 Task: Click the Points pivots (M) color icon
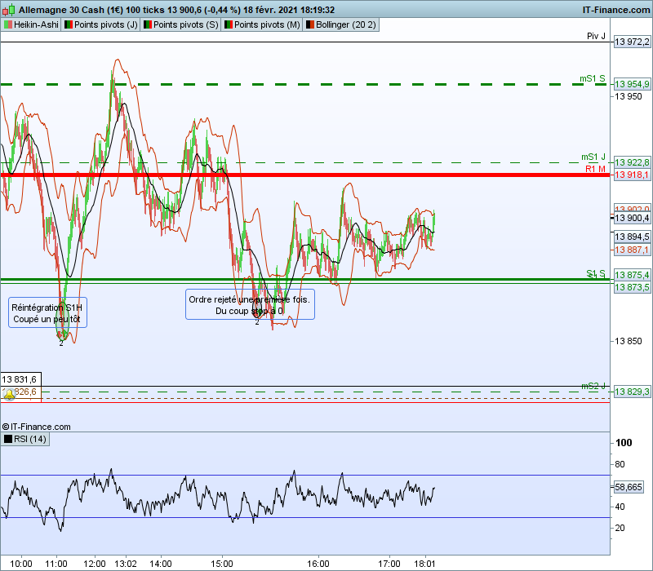[x=229, y=24]
